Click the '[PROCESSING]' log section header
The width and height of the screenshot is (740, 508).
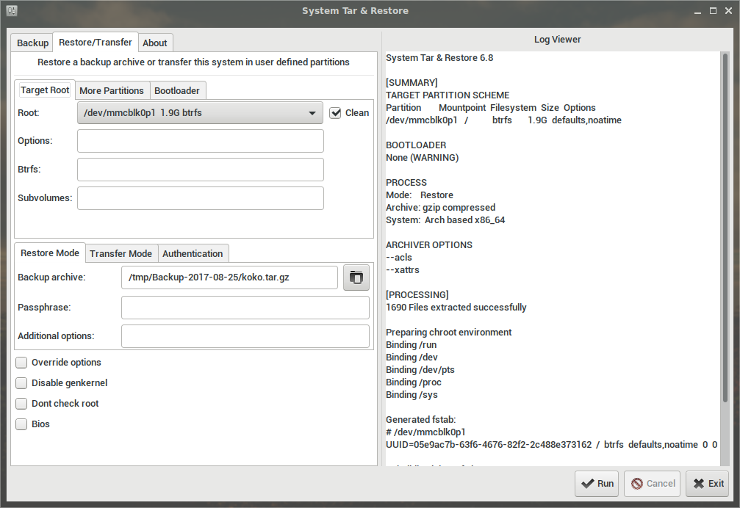point(417,295)
